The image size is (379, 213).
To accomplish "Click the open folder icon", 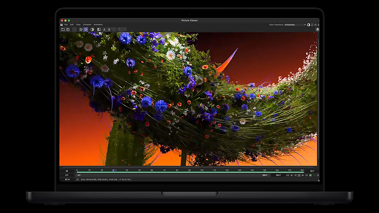I will [63, 29].
